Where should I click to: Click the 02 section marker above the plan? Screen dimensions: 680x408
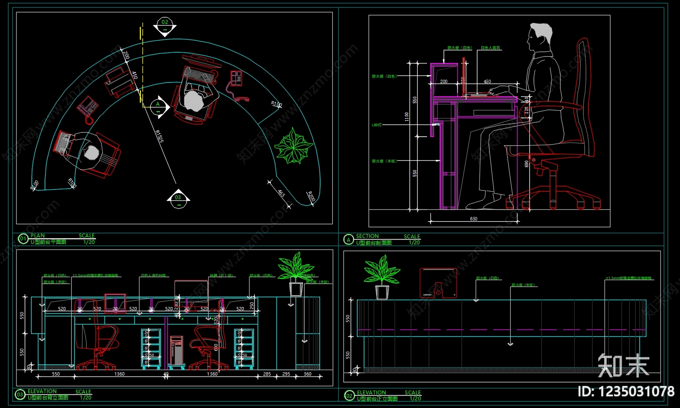tap(165, 26)
